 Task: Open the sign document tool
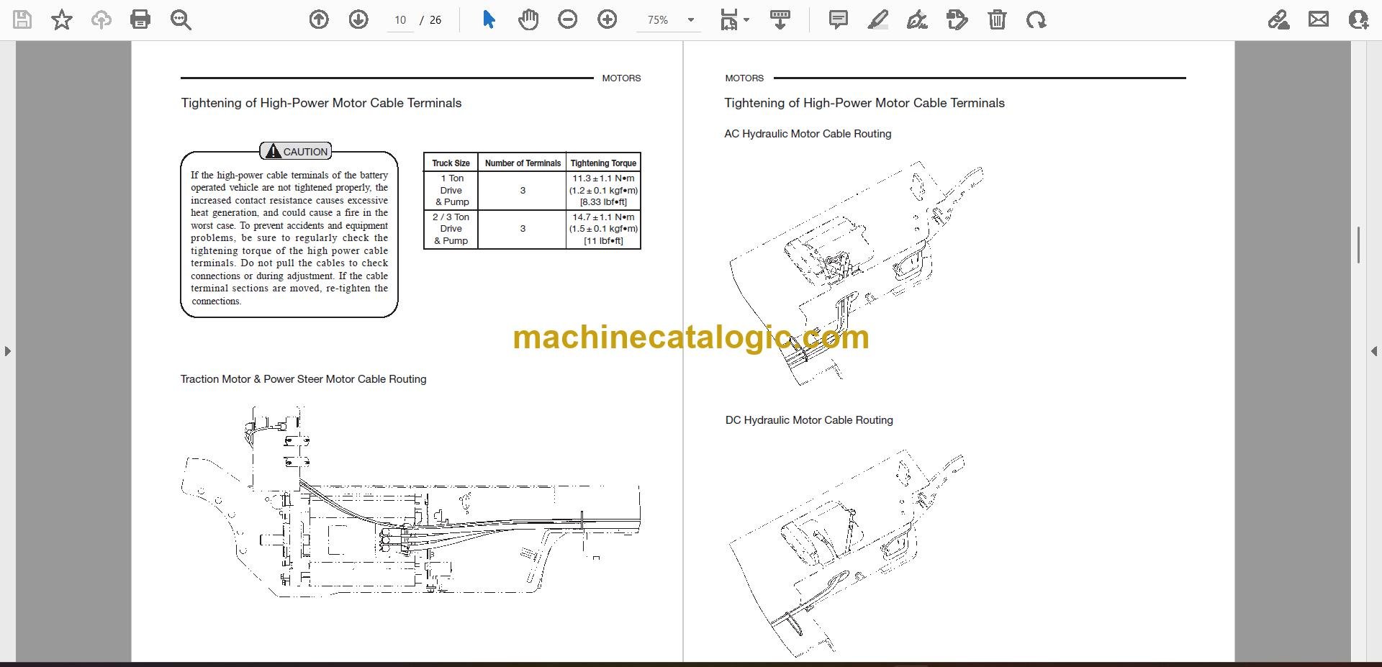[917, 19]
